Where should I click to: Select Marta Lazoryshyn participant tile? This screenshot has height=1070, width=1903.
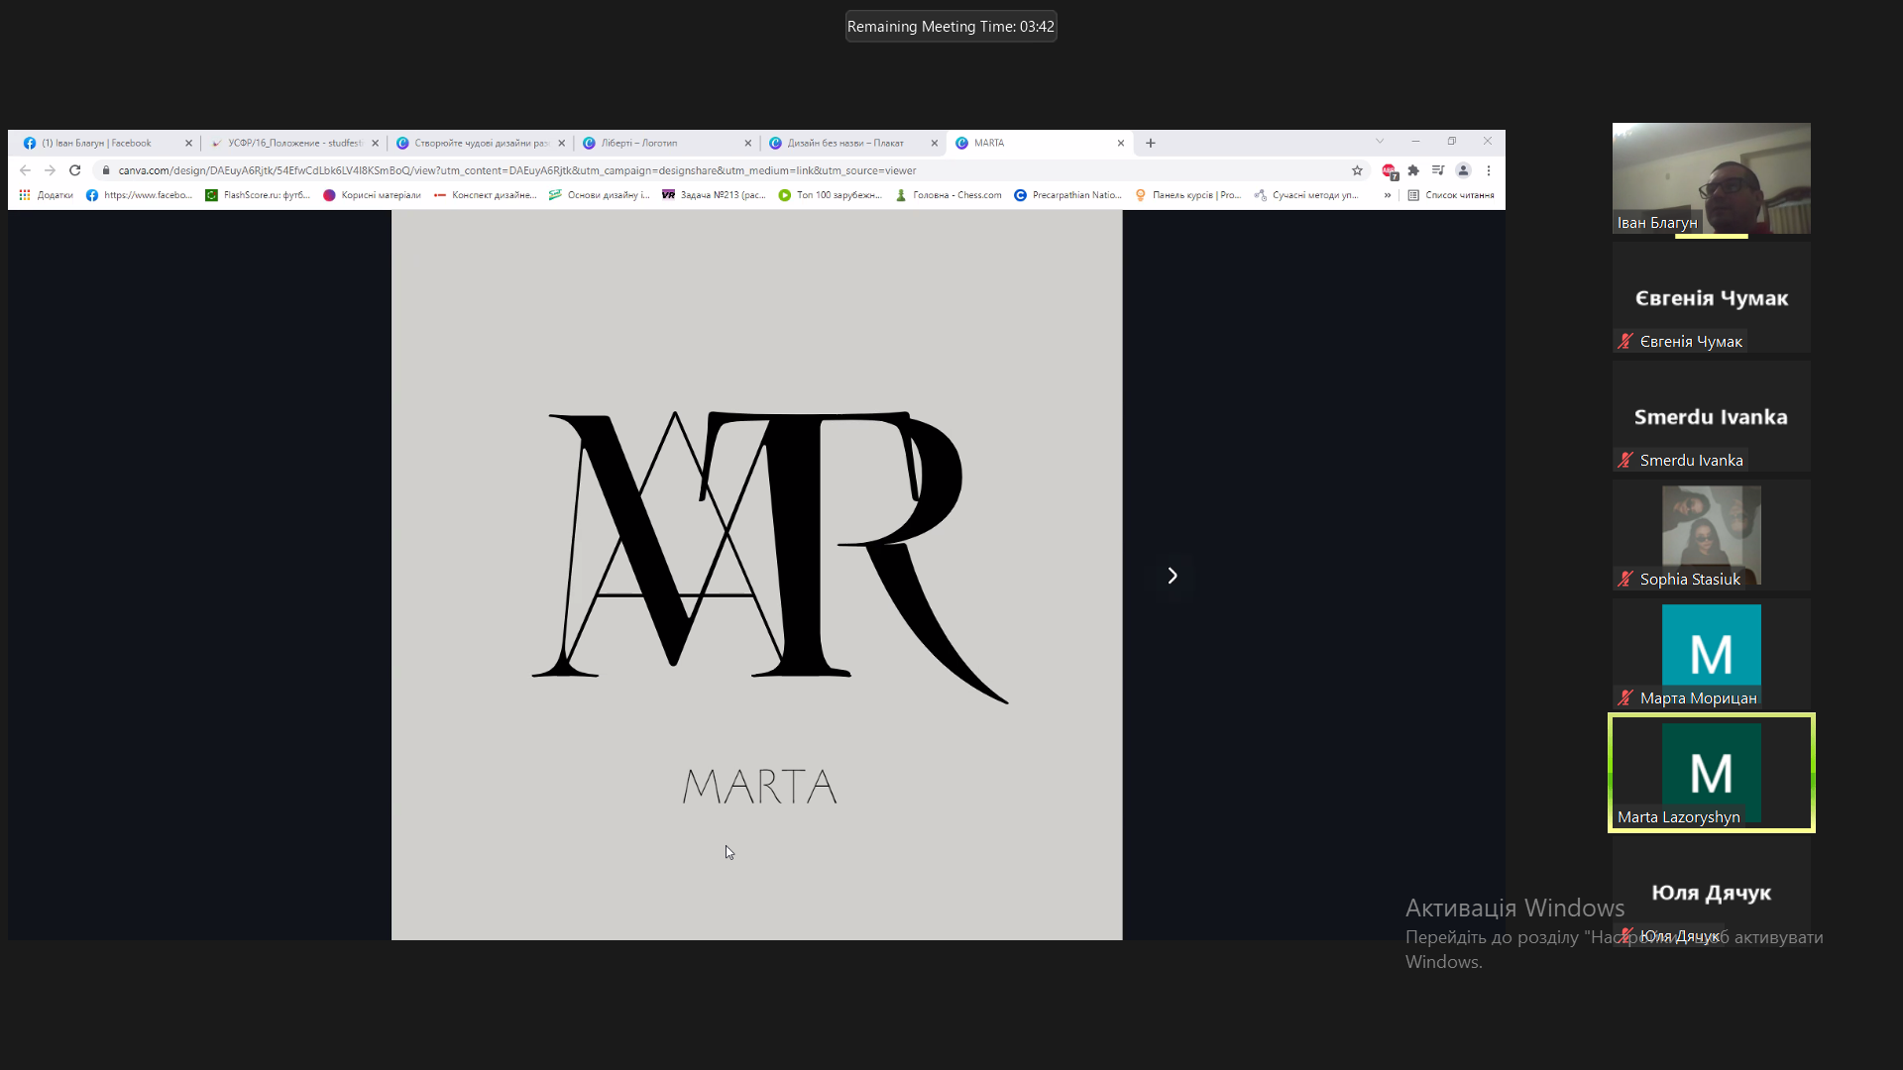click(1711, 773)
